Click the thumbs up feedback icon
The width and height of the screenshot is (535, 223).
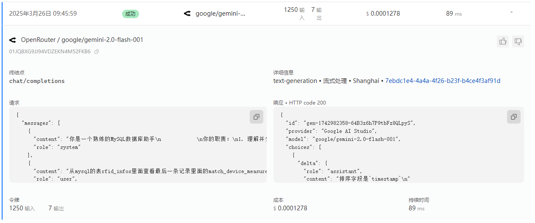[503, 41]
